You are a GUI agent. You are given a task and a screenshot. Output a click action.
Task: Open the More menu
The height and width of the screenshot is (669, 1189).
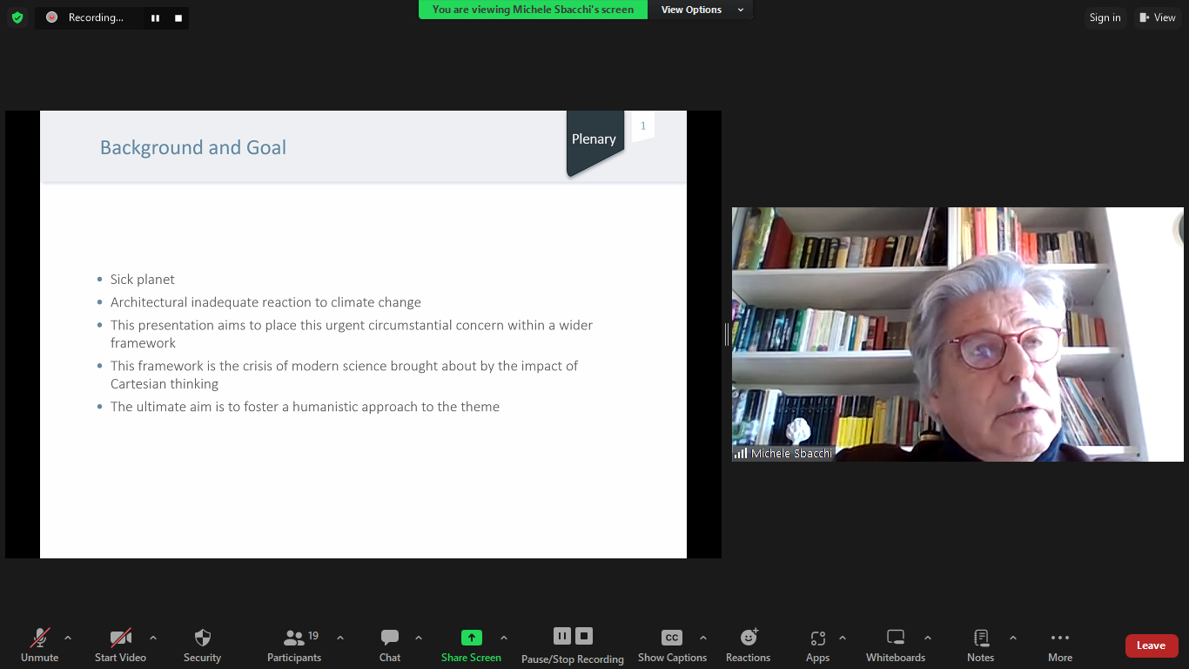pos(1059,639)
